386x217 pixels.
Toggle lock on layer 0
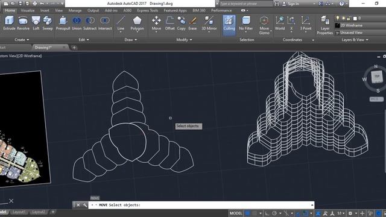click(x=349, y=18)
